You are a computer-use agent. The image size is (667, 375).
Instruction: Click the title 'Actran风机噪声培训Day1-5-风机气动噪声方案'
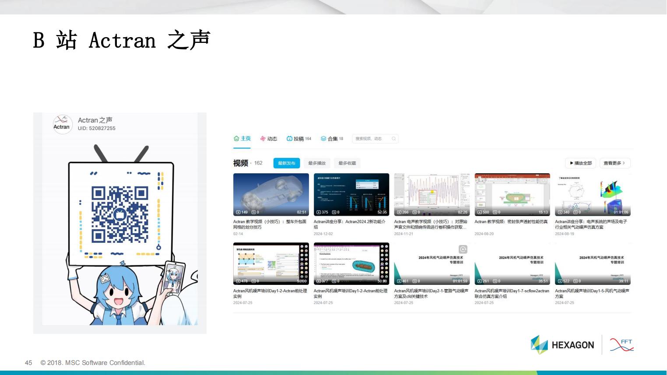(x=592, y=294)
